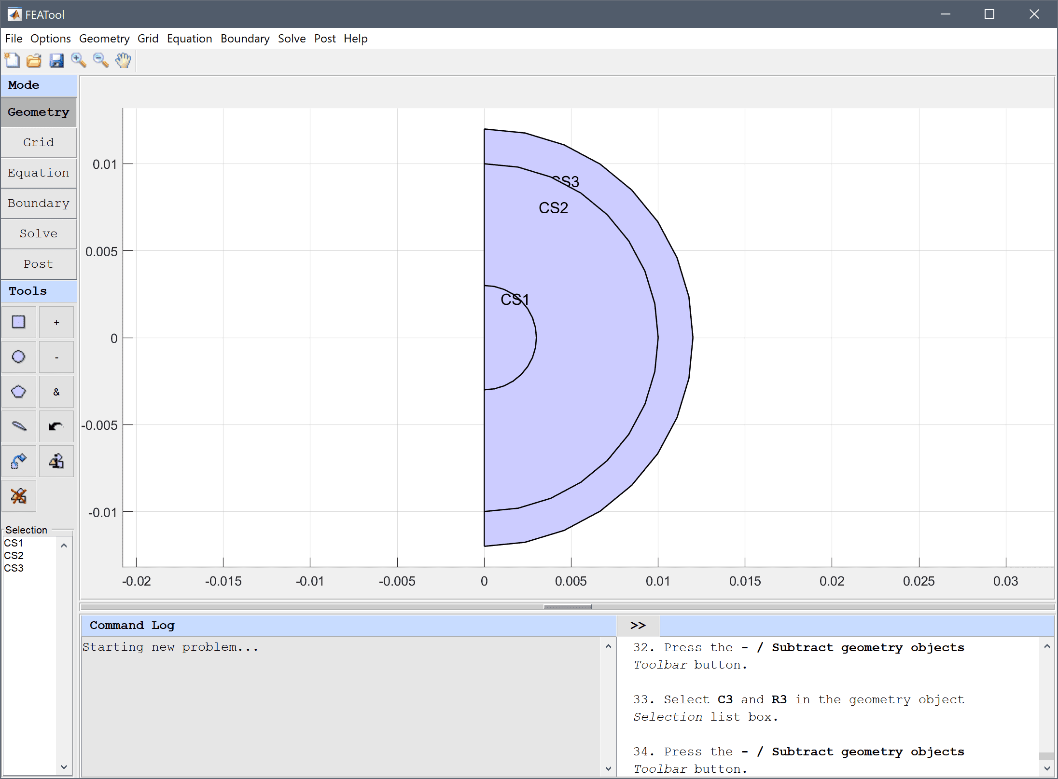Click the Mode panel header
The image size is (1058, 779).
tap(39, 85)
